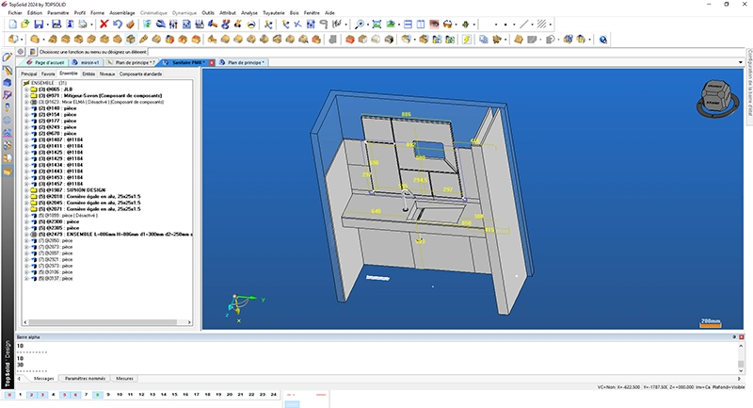Click the New document icon

click(x=12, y=24)
